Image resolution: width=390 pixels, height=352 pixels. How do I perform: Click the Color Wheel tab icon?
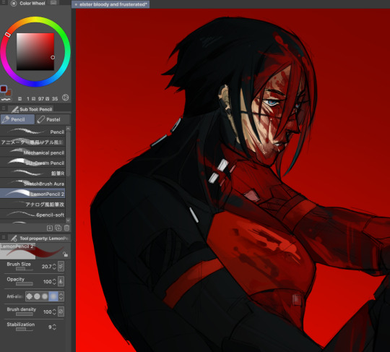coord(14,3)
